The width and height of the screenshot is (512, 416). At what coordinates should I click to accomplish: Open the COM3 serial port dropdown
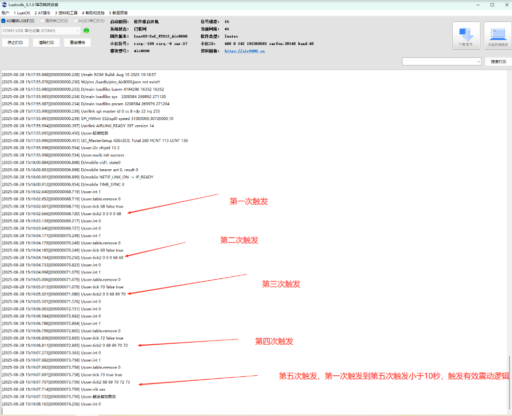[77, 30]
